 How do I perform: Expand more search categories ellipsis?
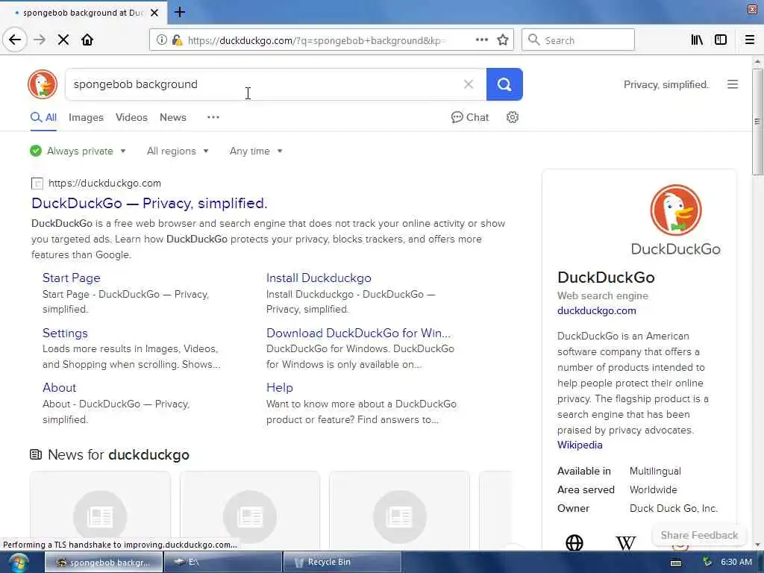point(213,117)
